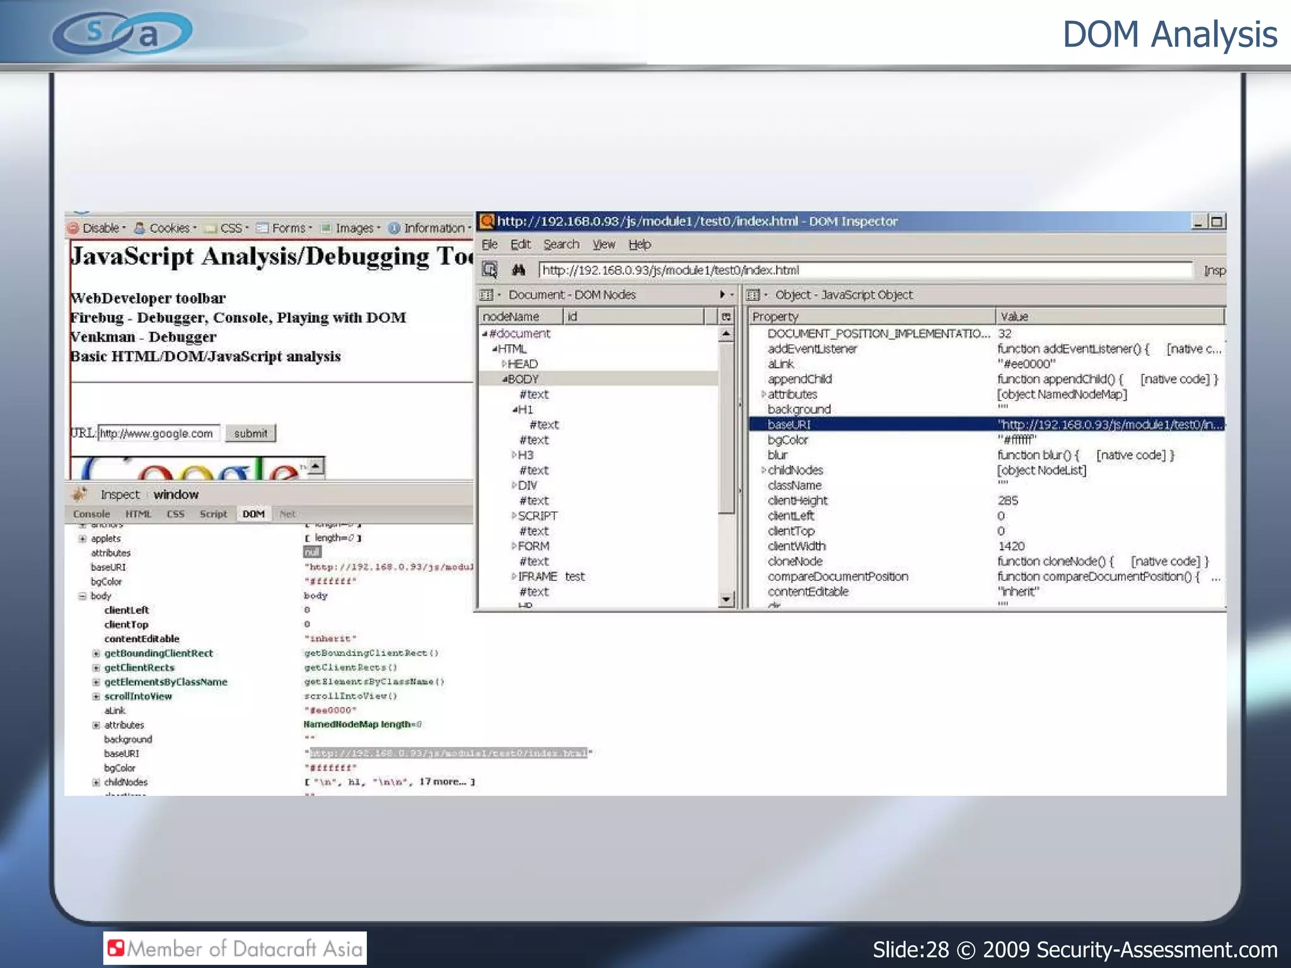Collapse the H1 node in DOM tree
This screenshot has height=968, width=1291.
(x=514, y=410)
